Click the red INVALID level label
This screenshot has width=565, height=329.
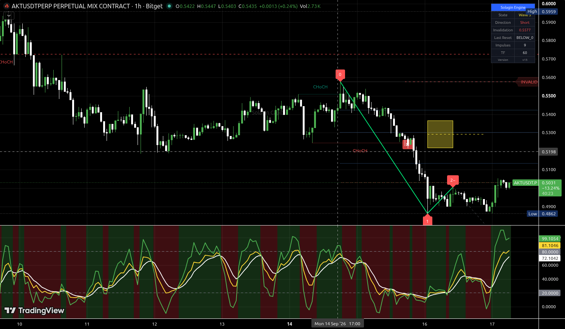[528, 82]
